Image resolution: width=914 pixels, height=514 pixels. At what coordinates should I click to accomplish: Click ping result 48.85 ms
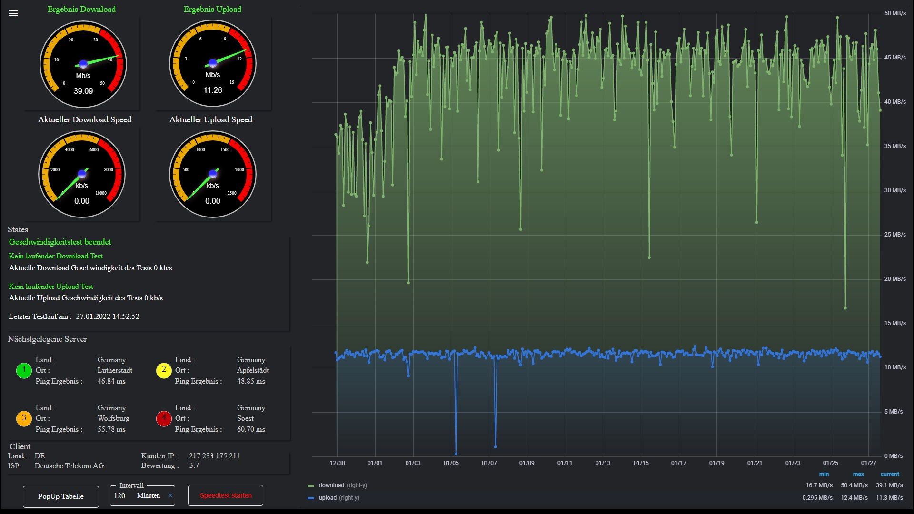pos(251,381)
